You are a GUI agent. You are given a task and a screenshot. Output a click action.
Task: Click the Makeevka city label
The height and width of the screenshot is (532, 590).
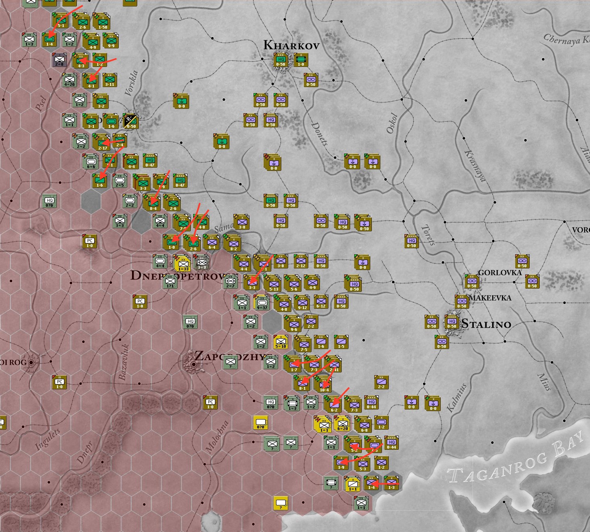490,298
